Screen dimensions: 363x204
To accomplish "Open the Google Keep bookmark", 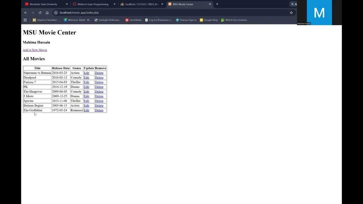I will pos(209,20).
